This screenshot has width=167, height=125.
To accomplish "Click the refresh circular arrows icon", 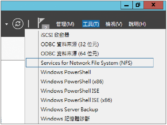I will [18, 24].
